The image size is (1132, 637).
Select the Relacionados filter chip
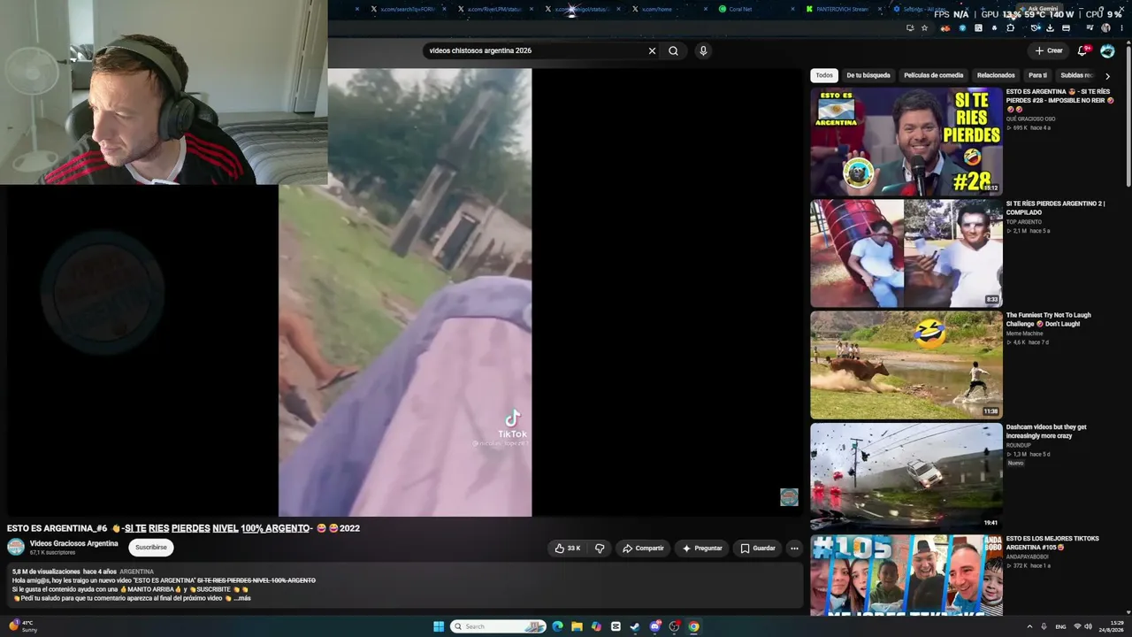(x=996, y=75)
